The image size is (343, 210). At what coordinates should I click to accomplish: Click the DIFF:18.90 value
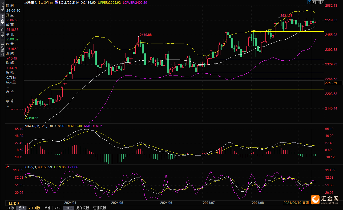(x=57, y=126)
